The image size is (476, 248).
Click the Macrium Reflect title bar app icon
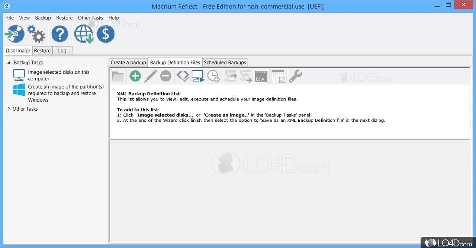7,6
